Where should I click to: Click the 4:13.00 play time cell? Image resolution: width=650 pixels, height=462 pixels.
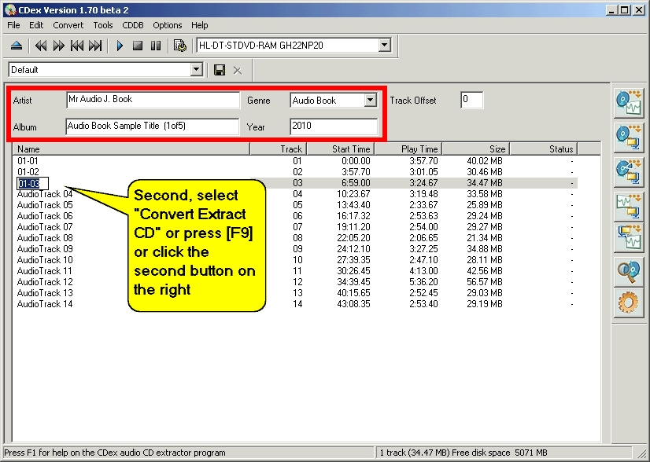[423, 271]
